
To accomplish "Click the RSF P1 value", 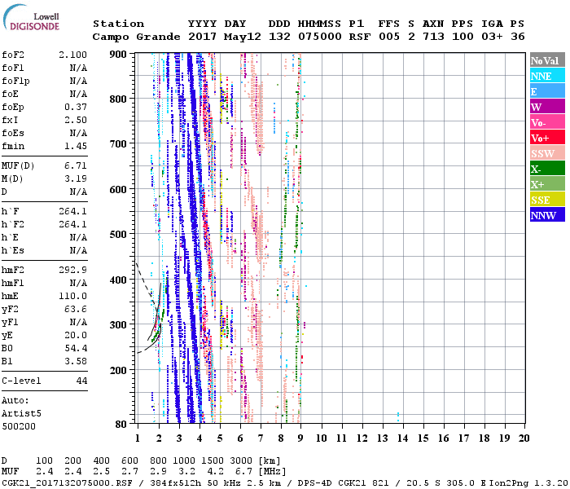I will tap(360, 37).
